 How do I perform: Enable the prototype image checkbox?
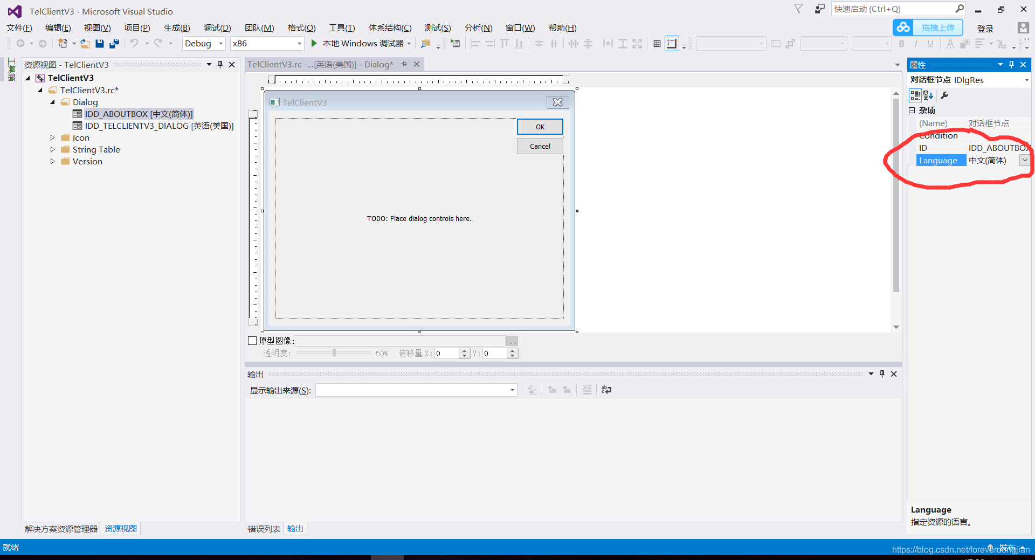click(252, 341)
